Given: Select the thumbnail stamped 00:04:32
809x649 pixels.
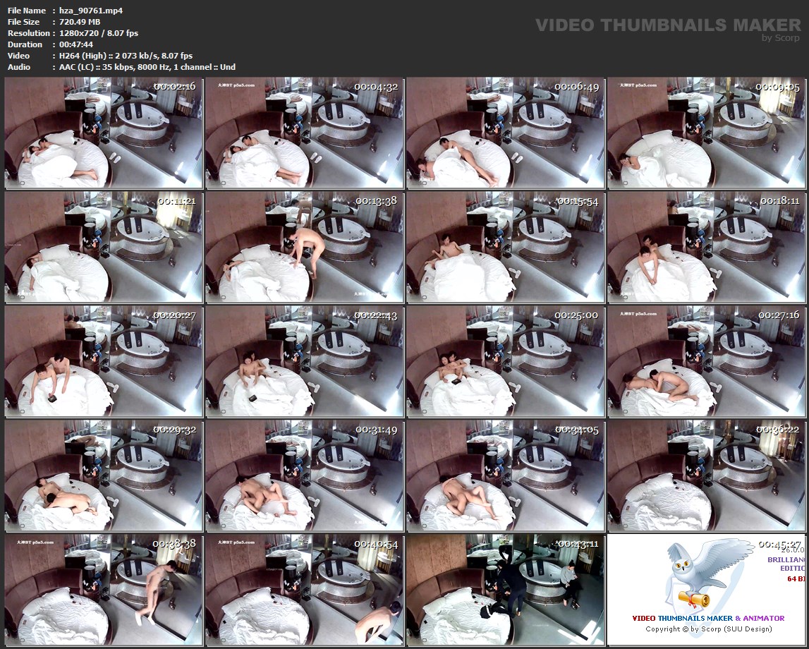Looking at the screenshot, I should (305, 133).
